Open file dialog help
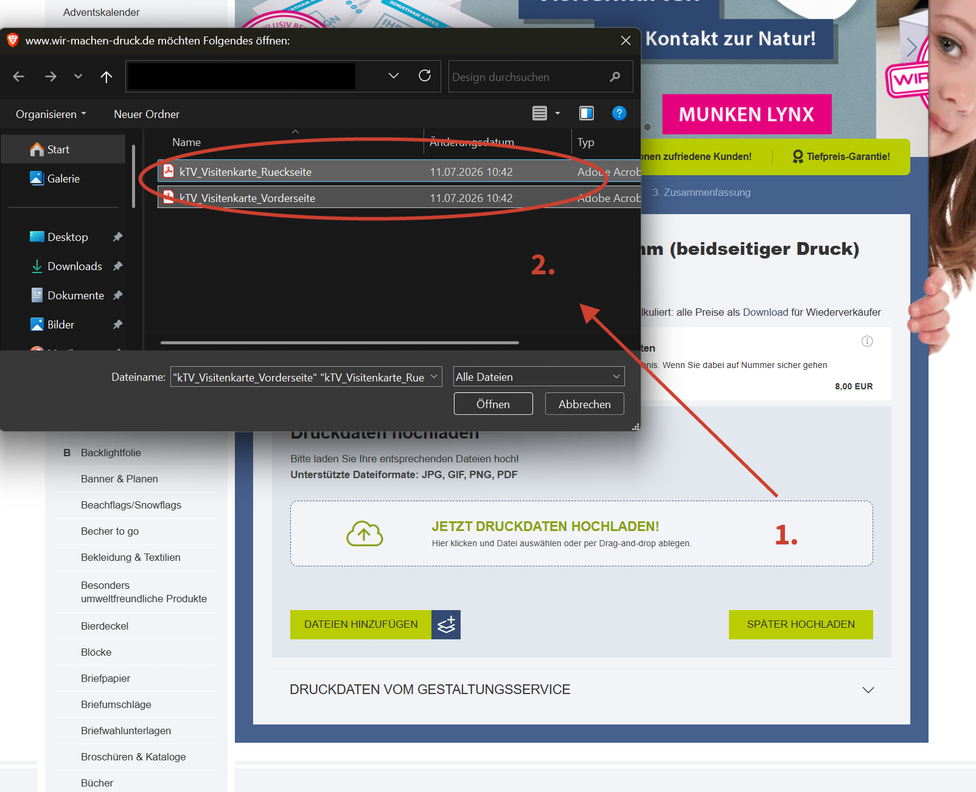The image size is (976, 792). 619,113
